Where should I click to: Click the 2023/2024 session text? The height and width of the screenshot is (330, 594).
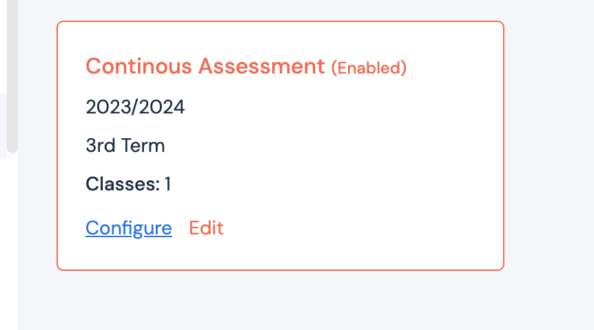pos(135,107)
